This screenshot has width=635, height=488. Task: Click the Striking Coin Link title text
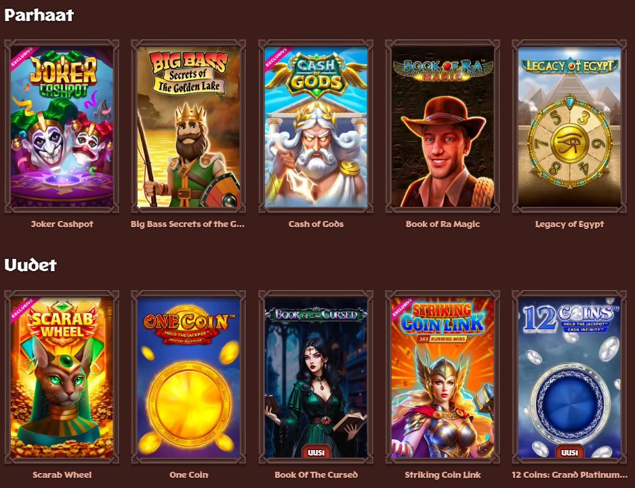[443, 475]
